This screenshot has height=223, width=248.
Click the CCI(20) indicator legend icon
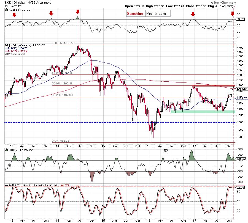pyautogui.click(x=7, y=150)
